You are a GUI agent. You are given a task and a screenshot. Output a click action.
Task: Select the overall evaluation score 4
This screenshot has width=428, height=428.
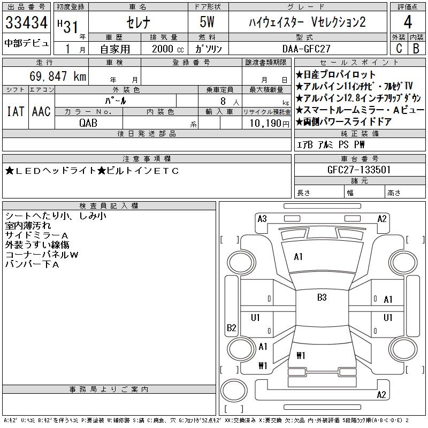coord(408,23)
